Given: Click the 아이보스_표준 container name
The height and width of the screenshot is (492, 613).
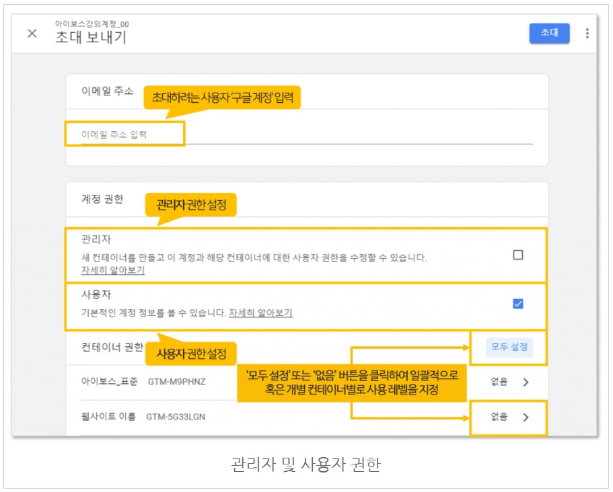Looking at the screenshot, I should (110, 382).
